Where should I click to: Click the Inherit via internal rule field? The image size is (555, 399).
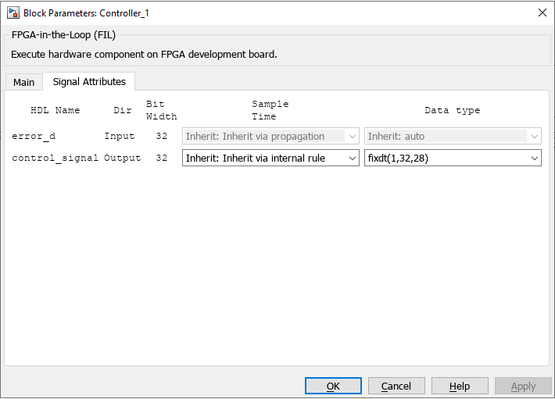click(x=263, y=158)
